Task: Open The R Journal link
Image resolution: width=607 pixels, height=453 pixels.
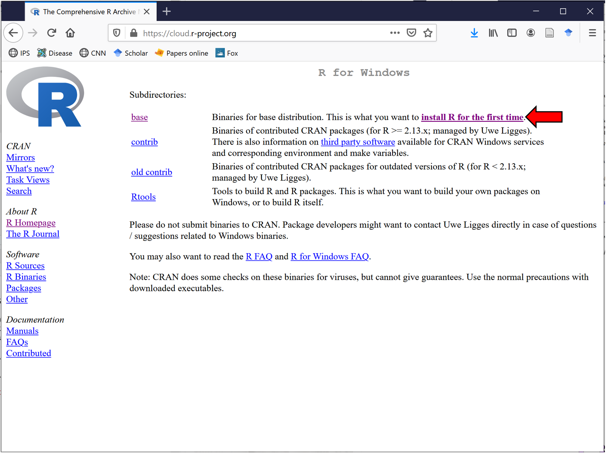Action: [x=33, y=234]
